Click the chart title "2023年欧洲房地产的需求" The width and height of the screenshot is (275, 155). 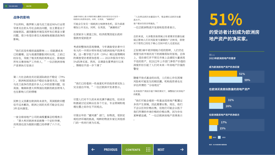(222, 58)
